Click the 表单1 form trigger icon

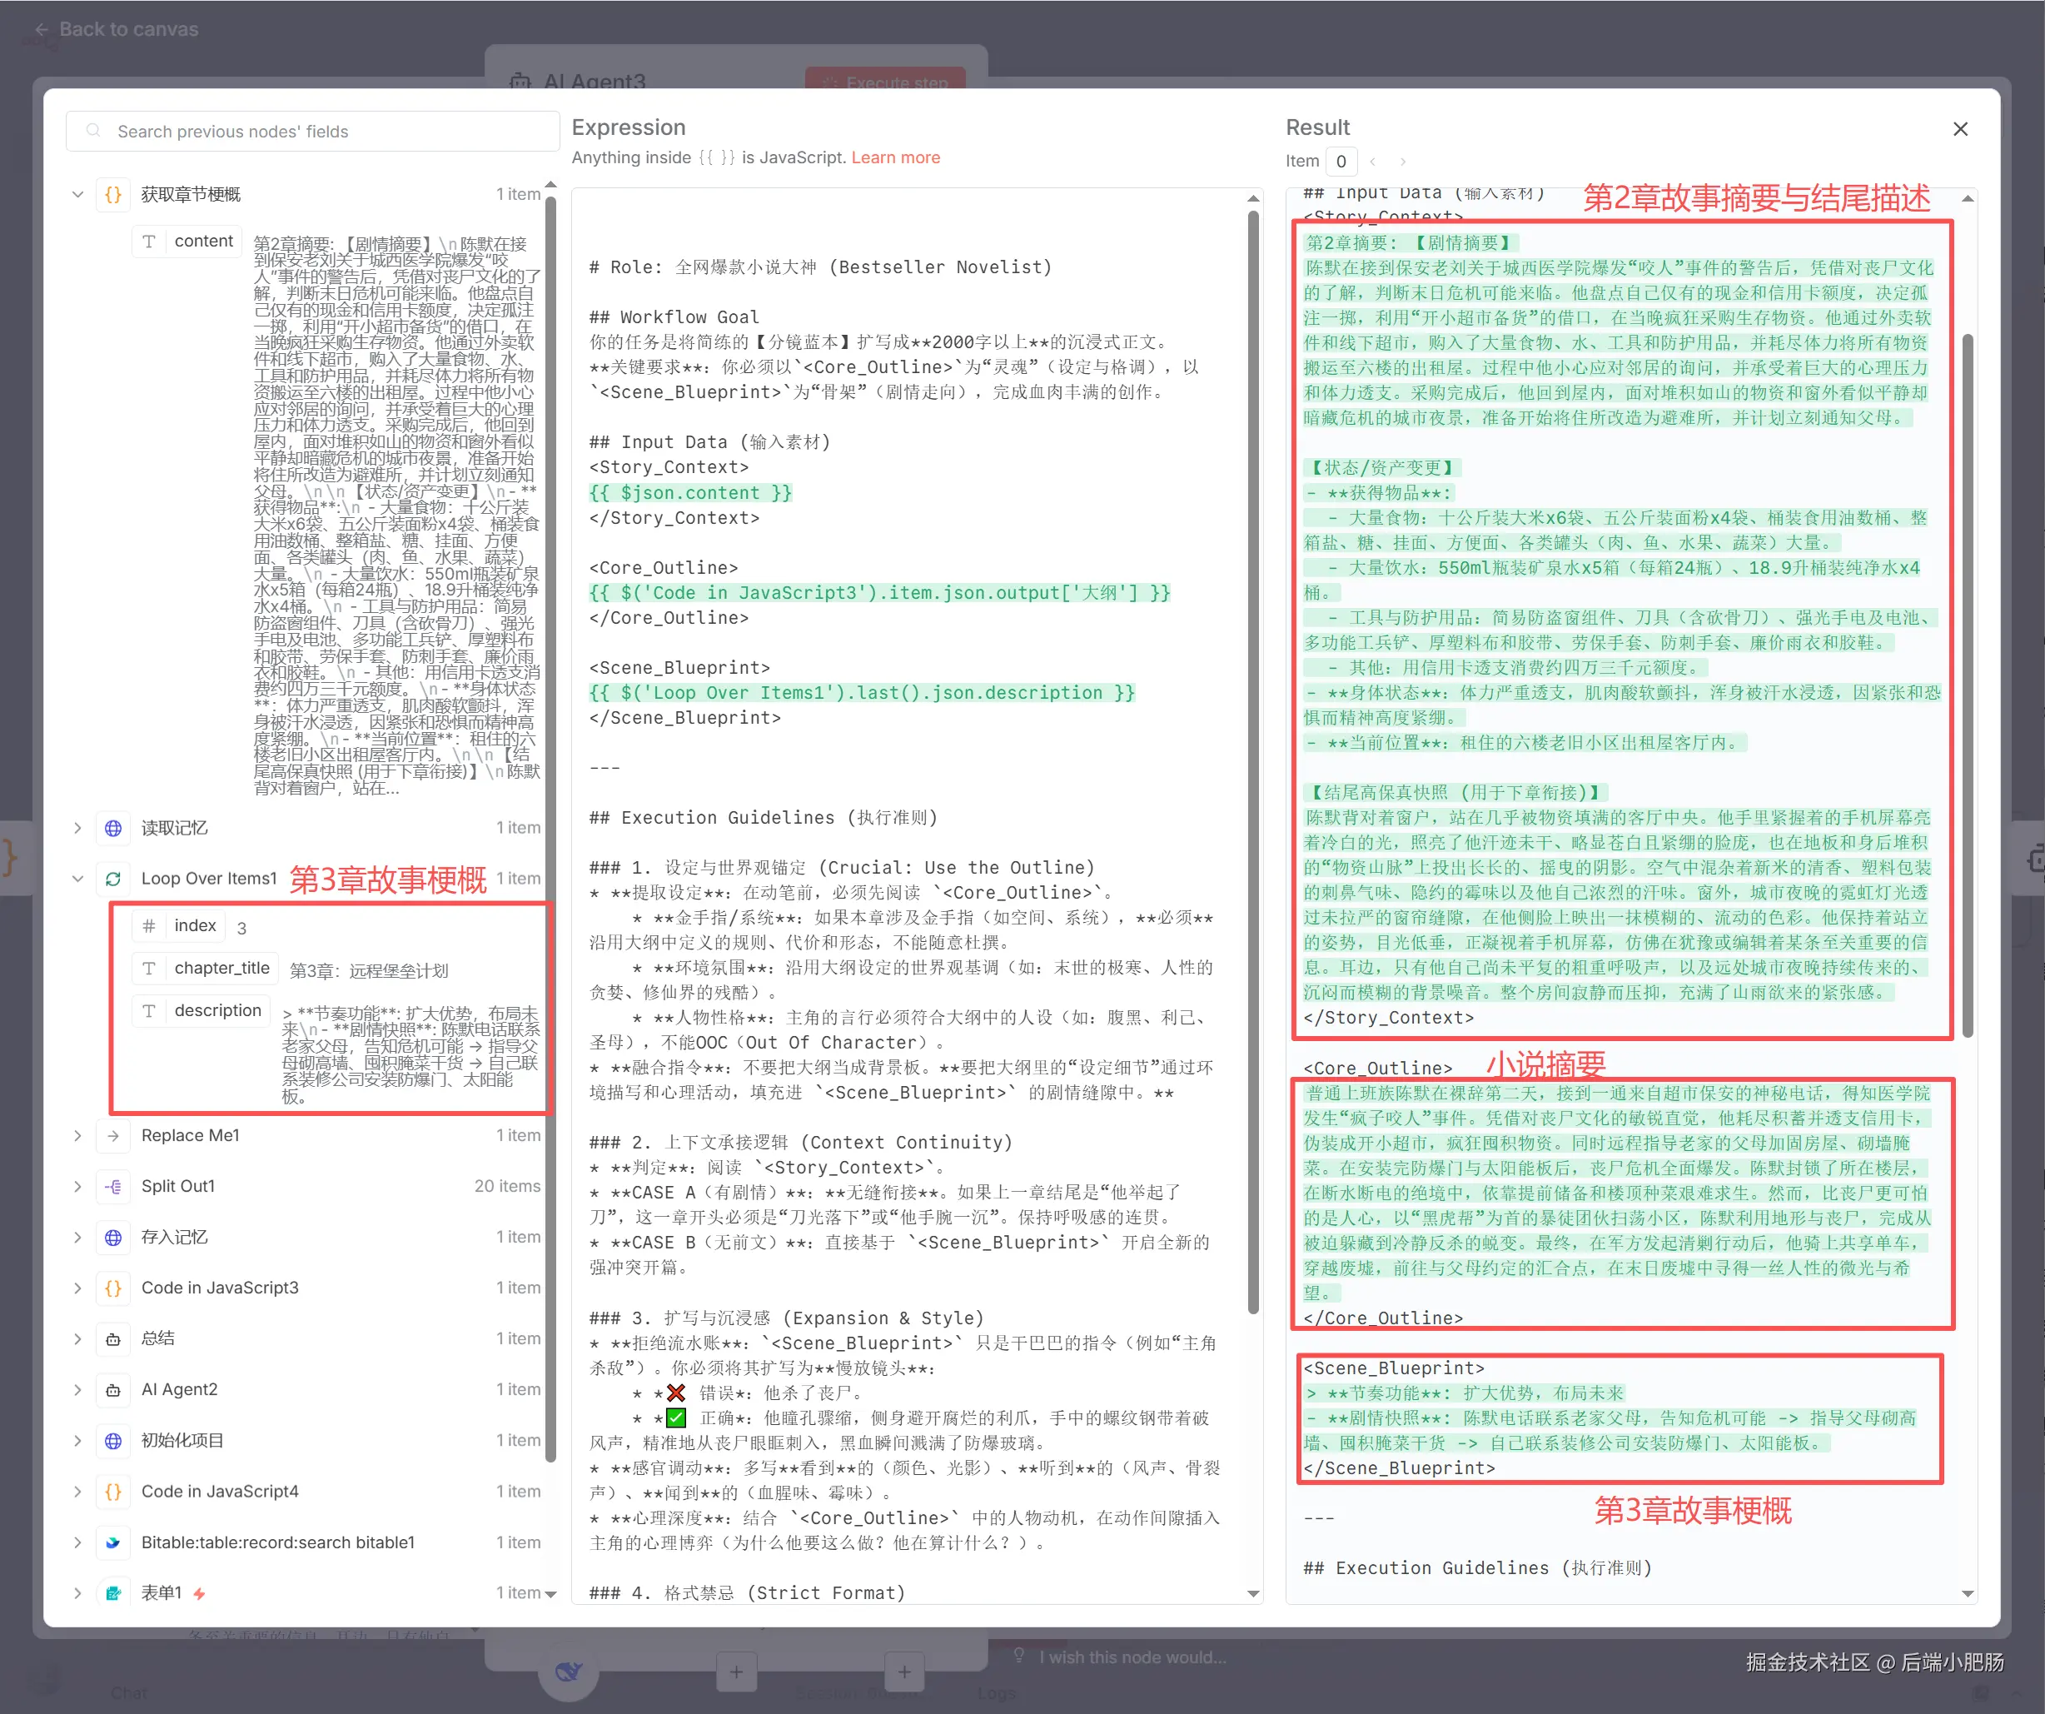click(x=113, y=1593)
